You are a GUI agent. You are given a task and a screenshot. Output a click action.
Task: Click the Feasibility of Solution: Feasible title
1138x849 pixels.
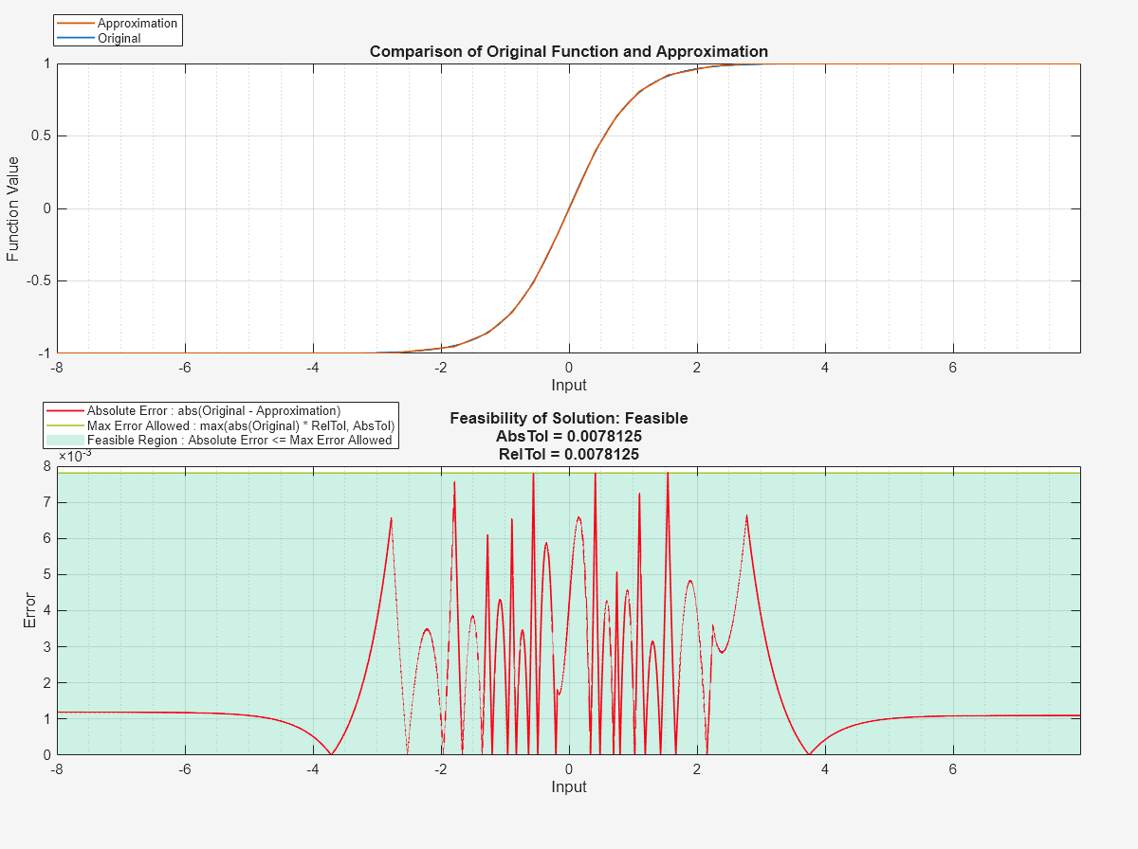(x=569, y=418)
